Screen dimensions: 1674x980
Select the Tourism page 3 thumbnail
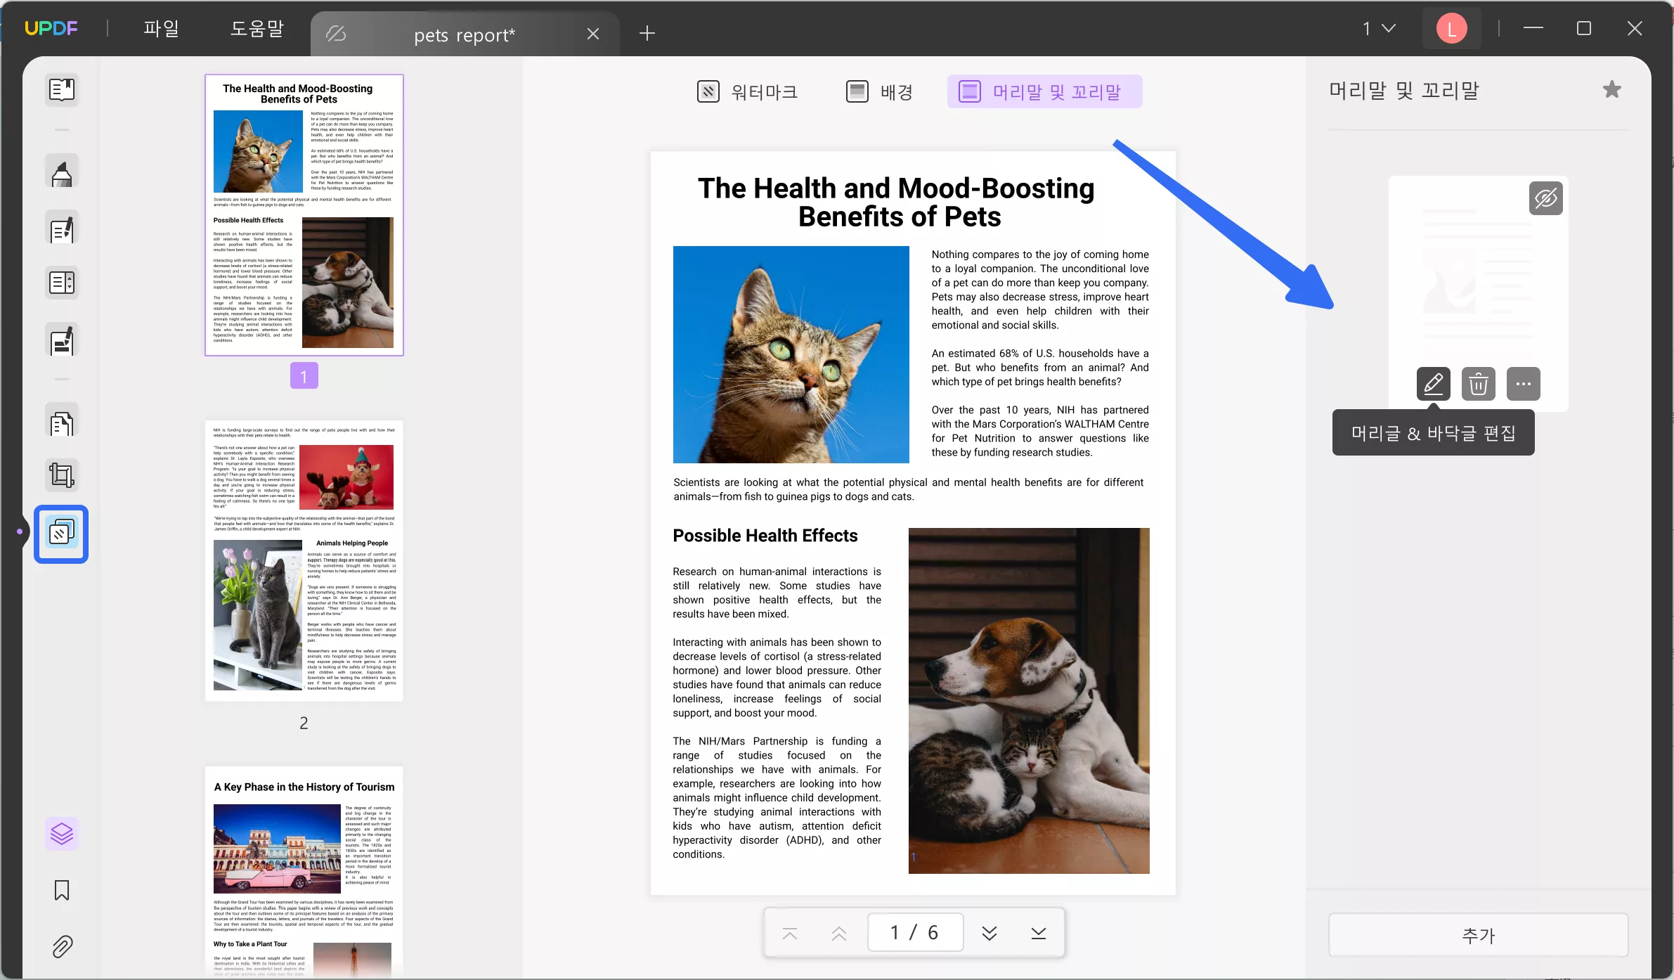tap(304, 872)
